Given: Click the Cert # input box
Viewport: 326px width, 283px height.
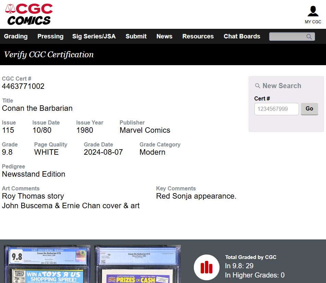Looking at the screenshot, I should pos(276,109).
